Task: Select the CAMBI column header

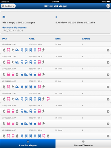Action: (x=86, y=39)
